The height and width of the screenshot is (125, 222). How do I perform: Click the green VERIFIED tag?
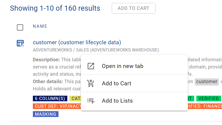[x=209, y=98]
